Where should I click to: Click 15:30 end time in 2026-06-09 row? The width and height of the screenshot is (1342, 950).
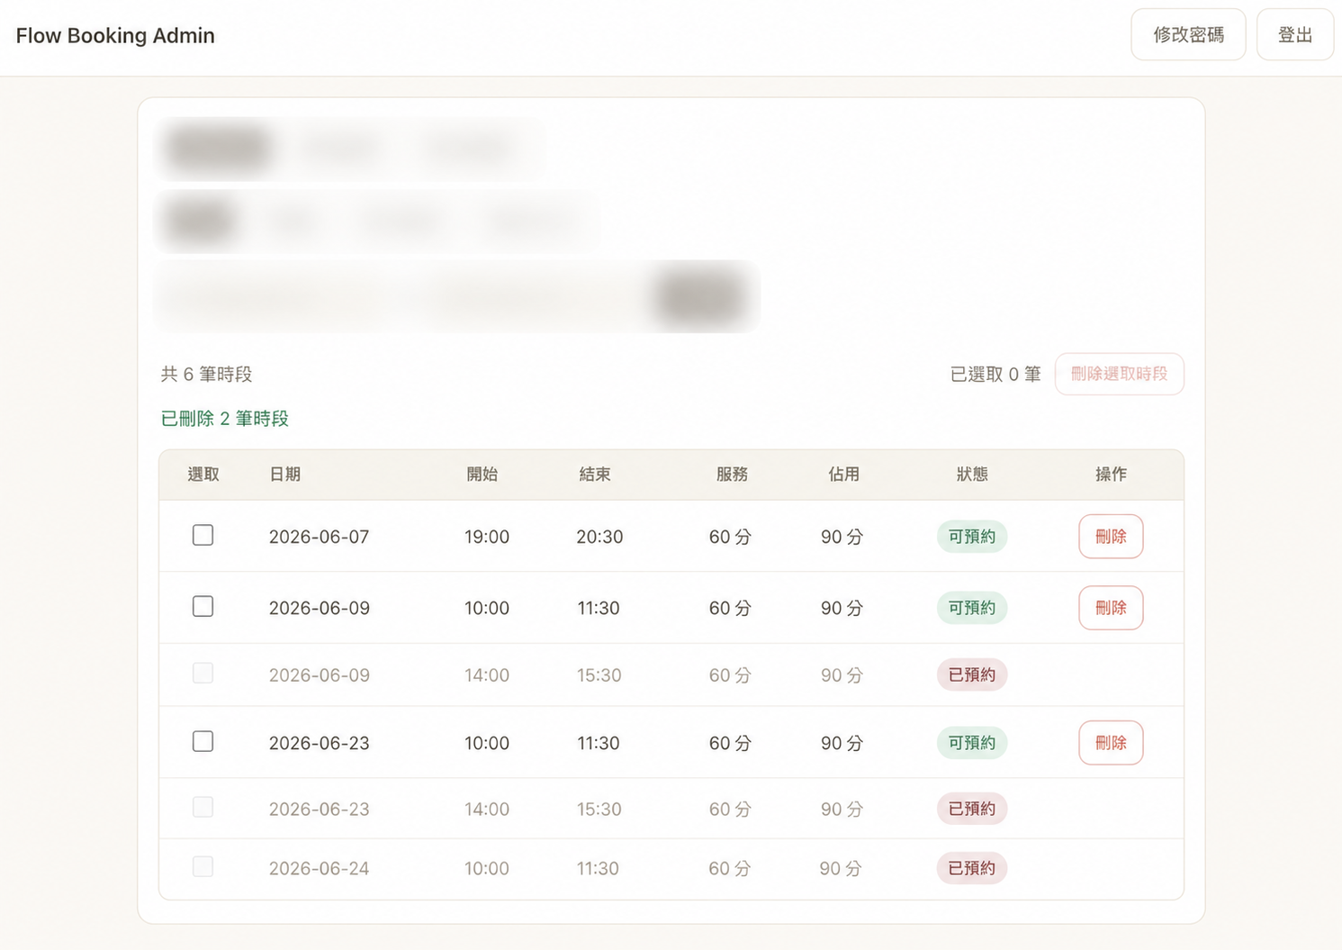point(599,674)
